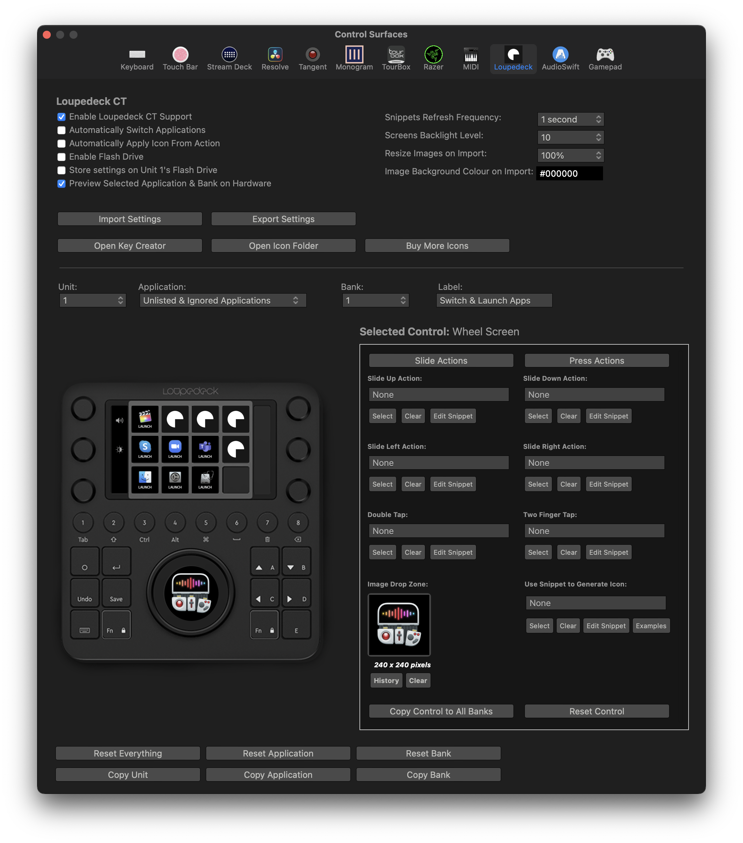Select the Microsoft Teams launch touch button
This screenshot has height=843, width=743.
point(205,449)
